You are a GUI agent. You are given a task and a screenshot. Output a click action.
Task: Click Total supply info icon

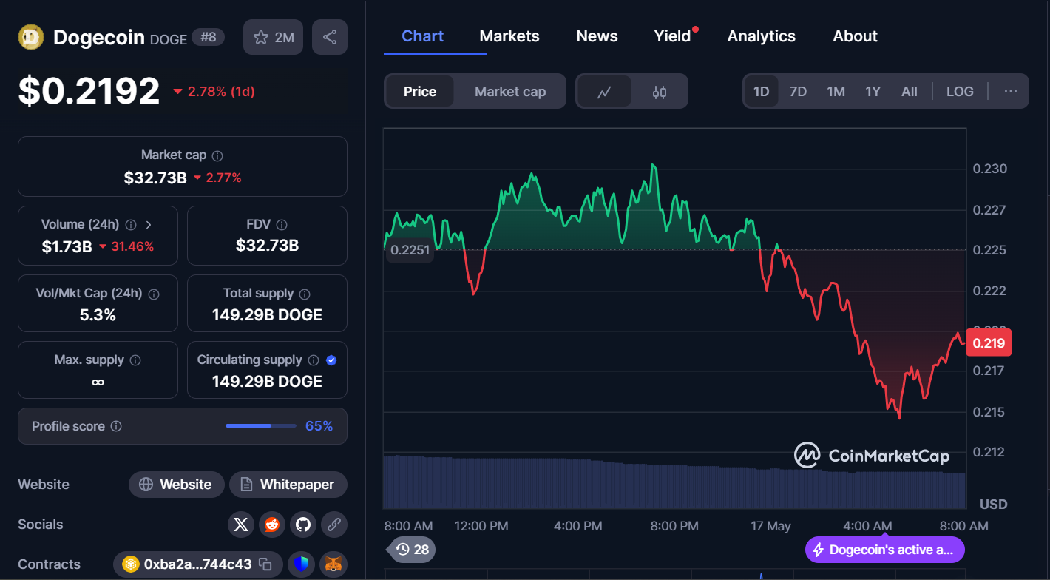click(x=305, y=294)
